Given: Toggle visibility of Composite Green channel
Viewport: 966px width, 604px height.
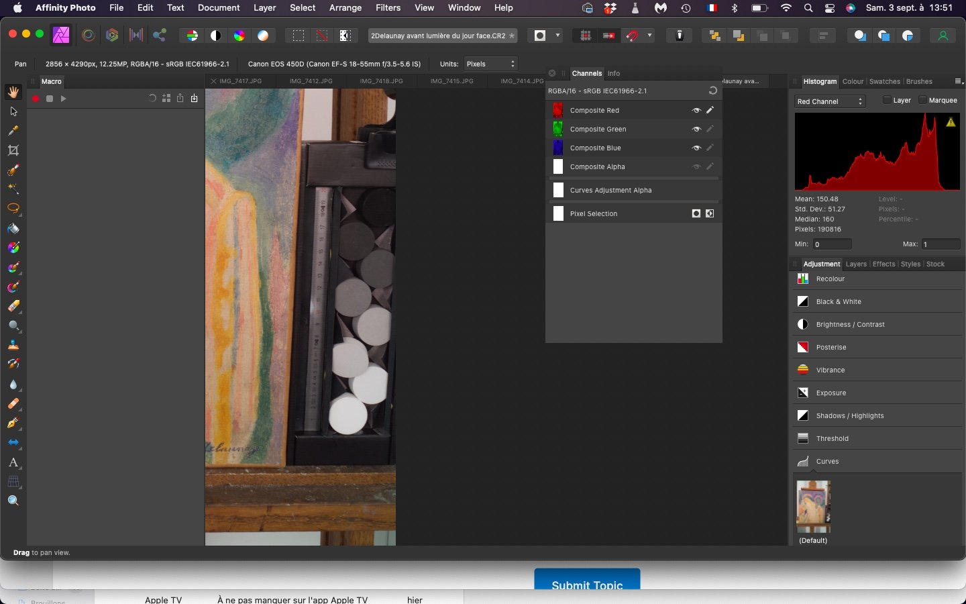Looking at the screenshot, I should [x=696, y=129].
